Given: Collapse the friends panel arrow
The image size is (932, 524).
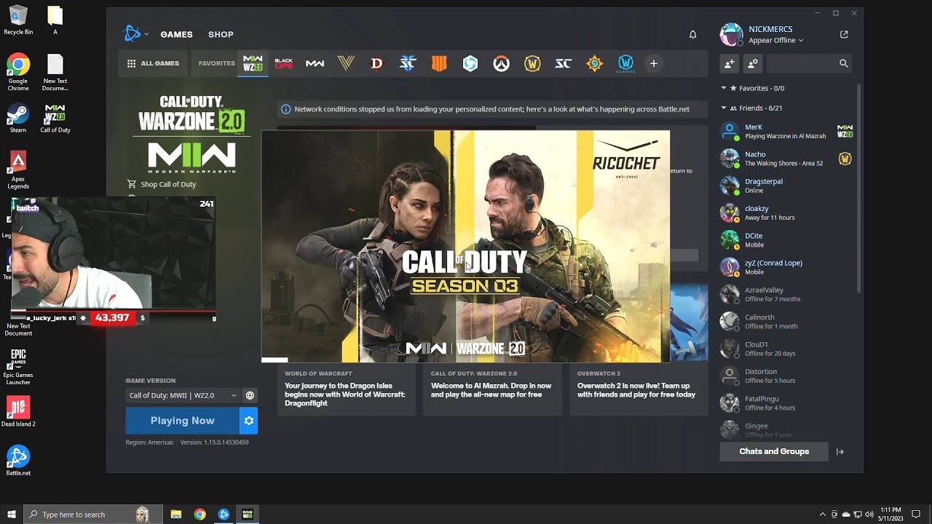Looking at the screenshot, I should click(x=840, y=451).
